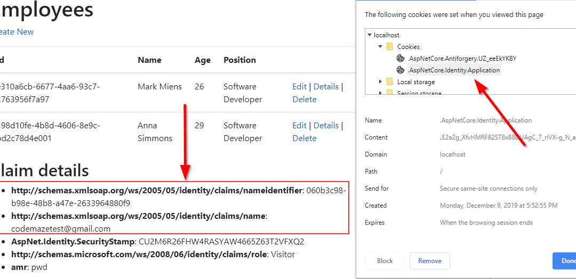
Task: Click the Cookies folder icon
Action: [390, 47]
